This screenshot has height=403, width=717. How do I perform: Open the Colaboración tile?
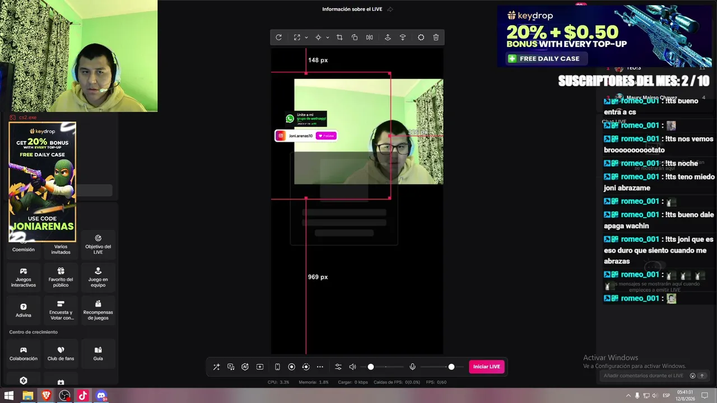[x=24, y=354]
